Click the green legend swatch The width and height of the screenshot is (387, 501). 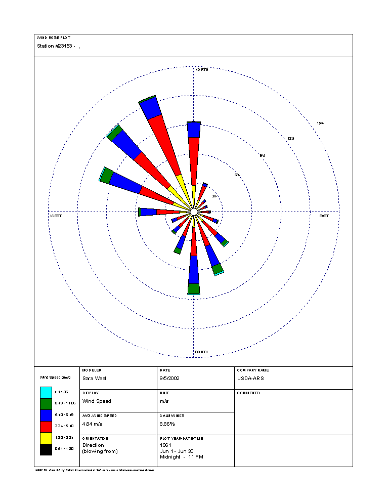pos(46,404)
